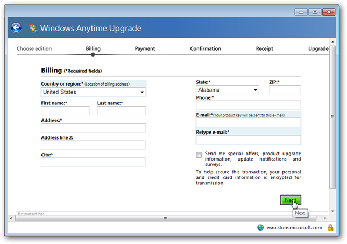This screenshot has width=347, height=244.
Task: Click the padlock security icon
Action: pyautogui.click(x=330, y=228)
